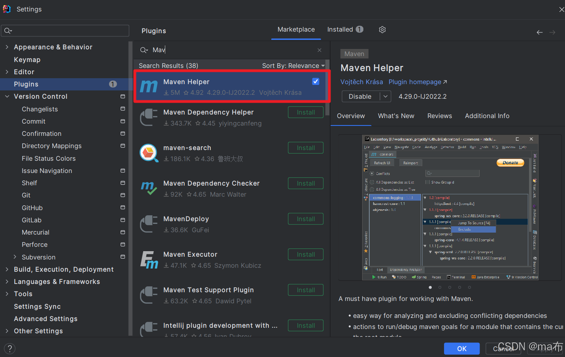Confirm settings with OK button

point(462,349)
